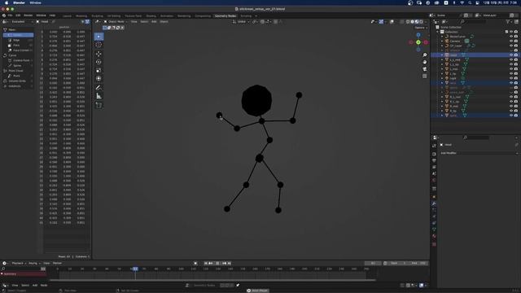
Task: Select the Face Corner domain in spreadsheet
Action: [x=20, y=50]
